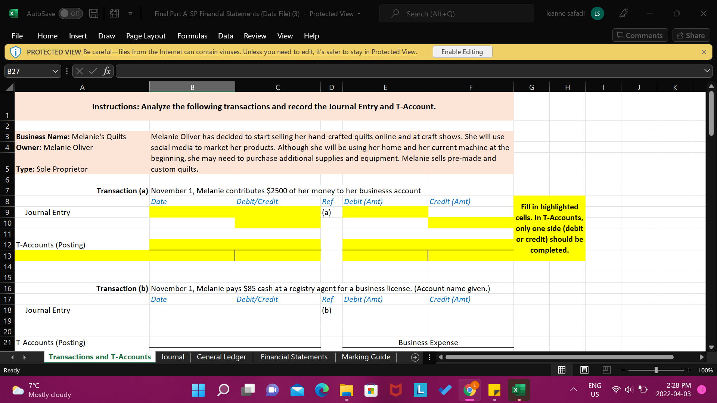Open the Financial Statements sheet tab

coord(294,357)
